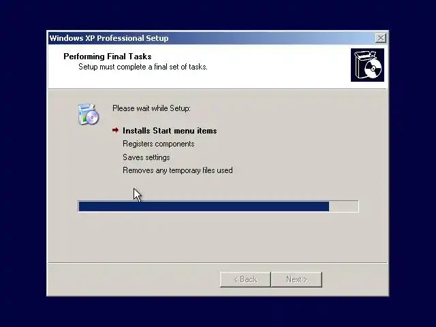The height and width of the screenshot is (327, 436).
Task: Click the Back button
Action: (x=245, y=279)
